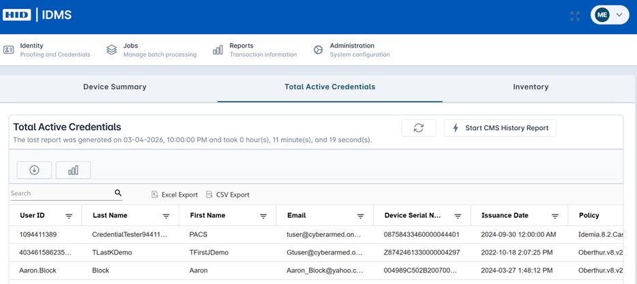The width and height of the screenshot is (637, 284).
Task: Click PACS first name cell
Action: pyautogui.click(x=198, y=234)
